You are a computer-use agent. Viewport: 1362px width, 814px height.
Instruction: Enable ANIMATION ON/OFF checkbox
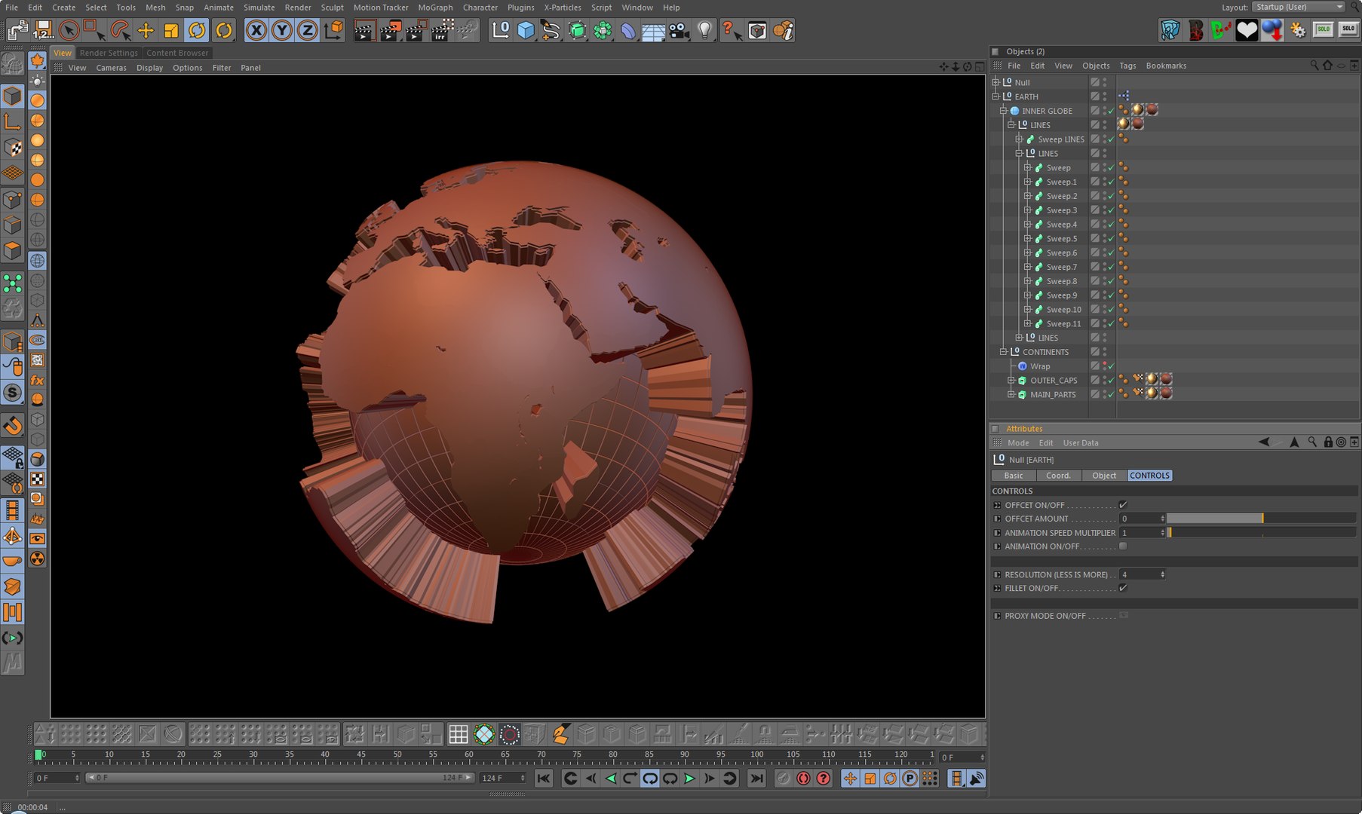pos(1123,546)
